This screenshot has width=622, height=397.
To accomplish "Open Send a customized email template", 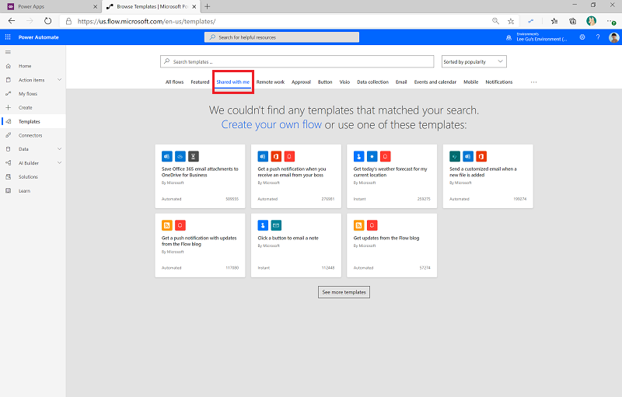I will point(488,176).
